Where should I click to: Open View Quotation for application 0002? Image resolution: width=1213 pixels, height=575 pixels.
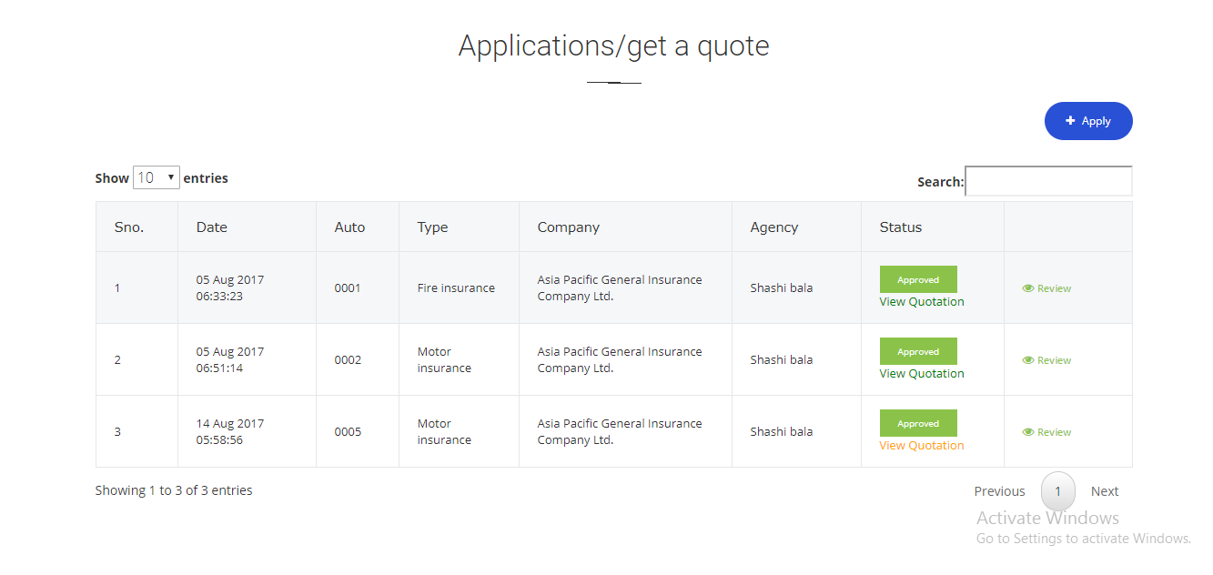click(922, 374)
